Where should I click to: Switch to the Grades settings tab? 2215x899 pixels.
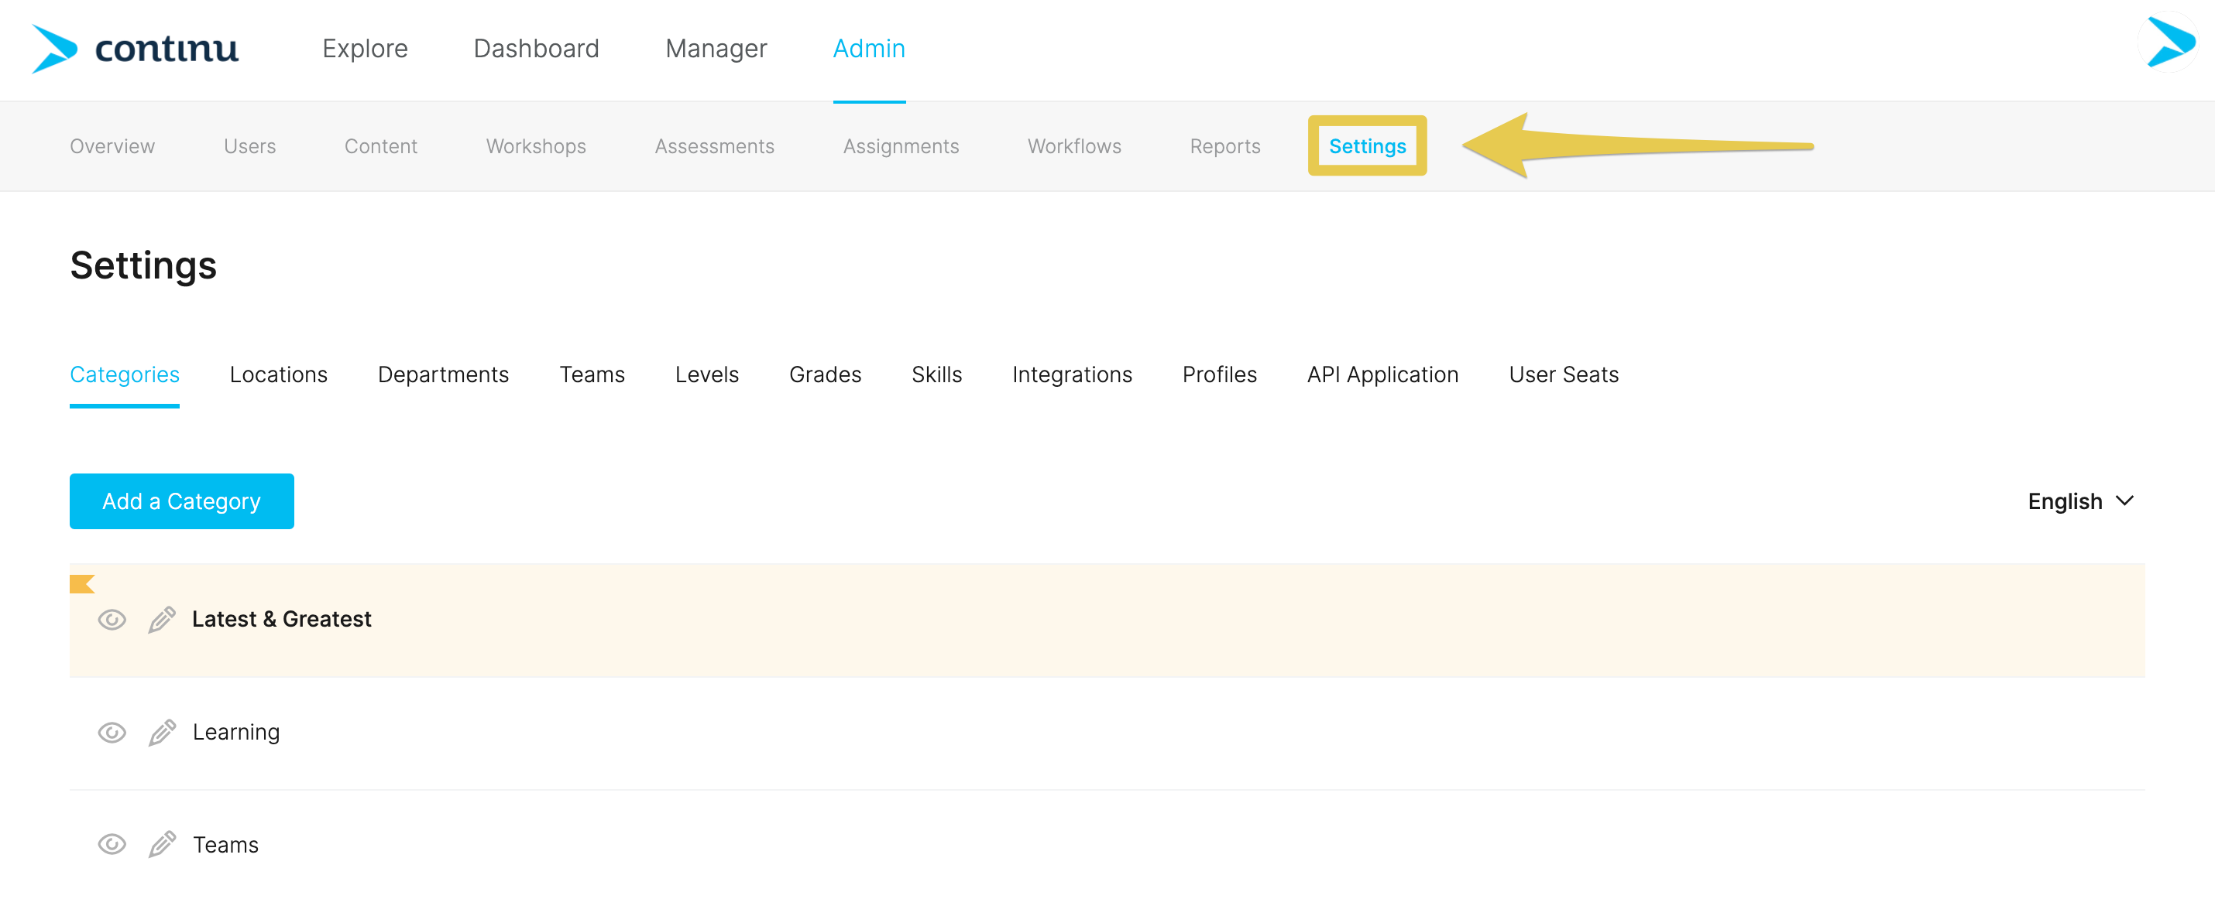825,375
